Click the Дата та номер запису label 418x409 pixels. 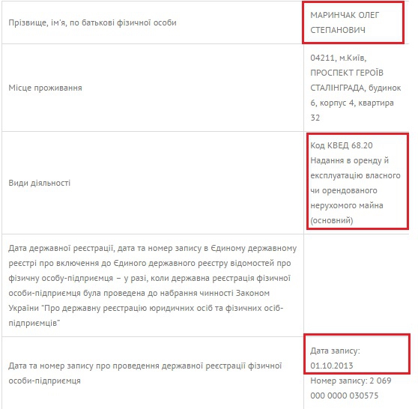52,366
